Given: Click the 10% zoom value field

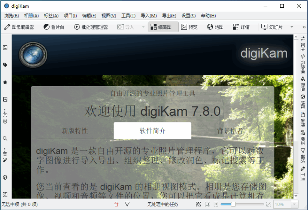Looking at the screenshot, I should 282,204.
